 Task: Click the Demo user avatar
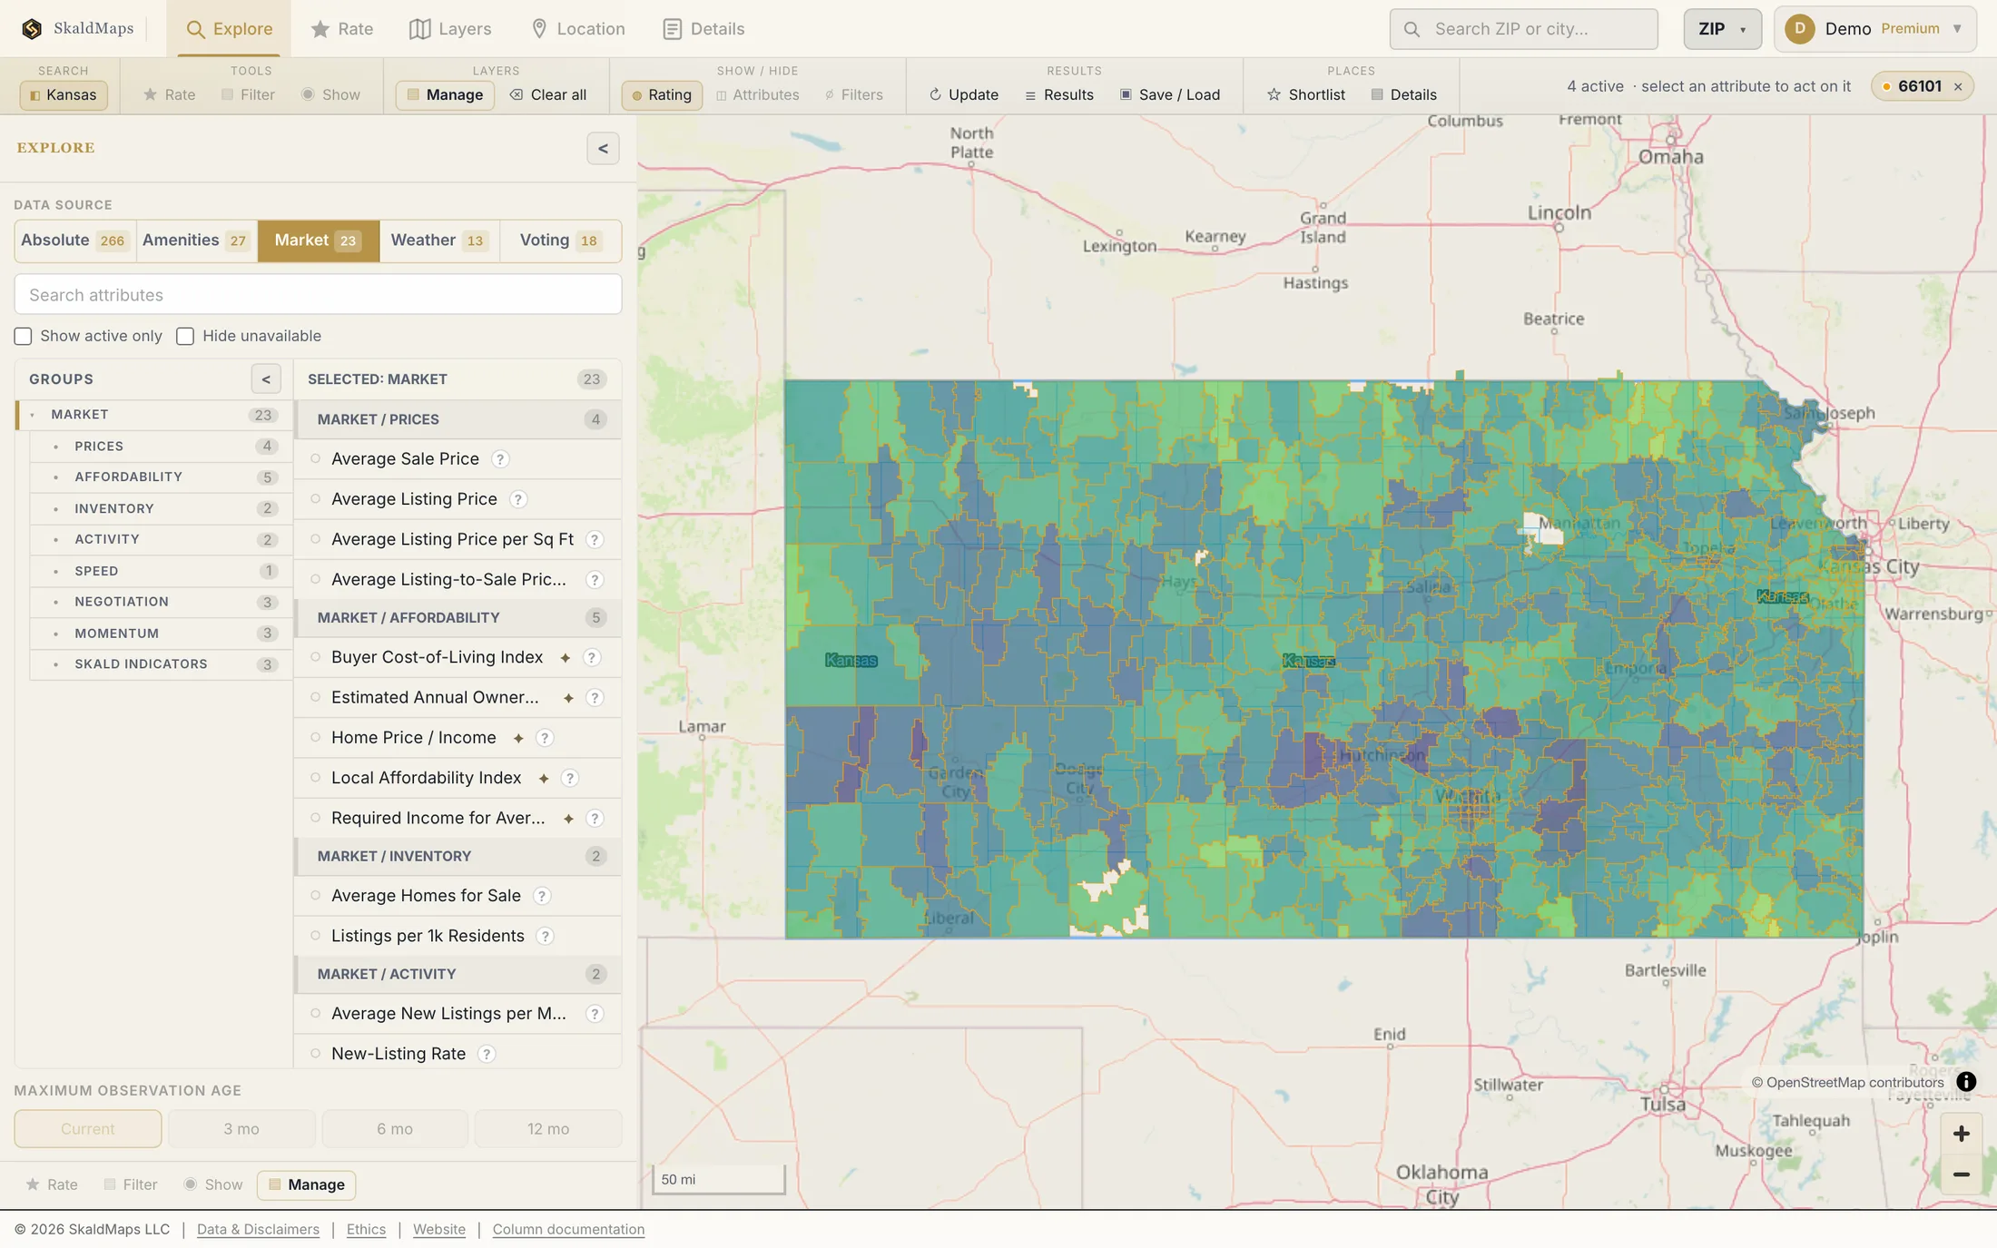[x=1799, y=29]
